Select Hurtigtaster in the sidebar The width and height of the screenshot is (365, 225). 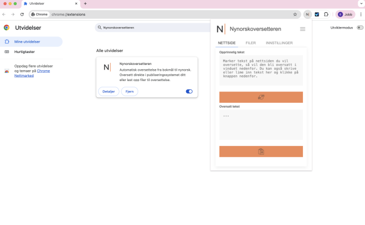25,52
